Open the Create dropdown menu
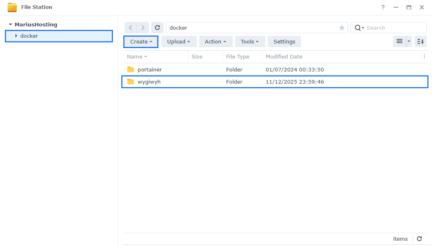Screen dimensions: 432x246 point(140,41)
